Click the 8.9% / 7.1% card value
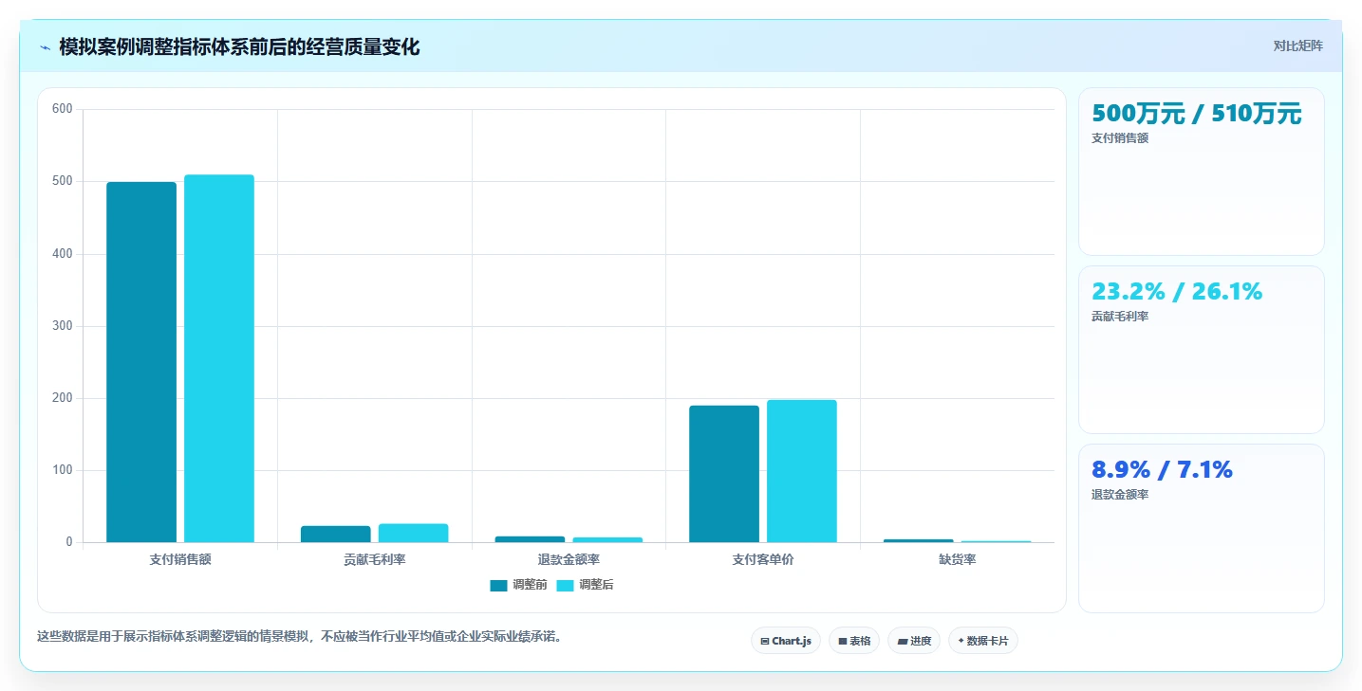1362x691 pixels. (x=1162, y=469)
